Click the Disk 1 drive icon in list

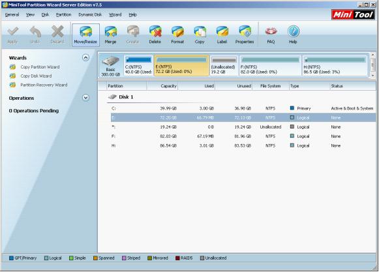click(112, 97)
